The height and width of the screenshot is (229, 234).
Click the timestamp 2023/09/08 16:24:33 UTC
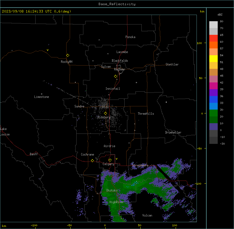(27, 11)
